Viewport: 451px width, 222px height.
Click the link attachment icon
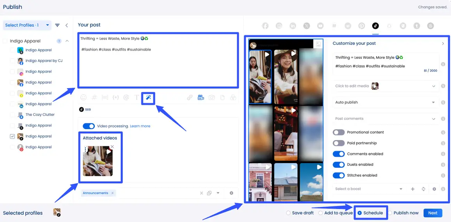pos(190,98)
